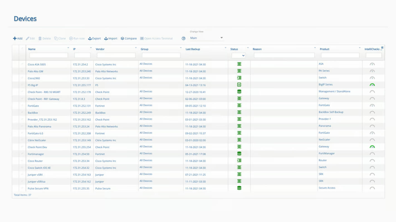Image resolution: width=396 pixels, height=222 pixels.
Task: Click the status icon for Cisco2960
Action: tap(239, 78)
